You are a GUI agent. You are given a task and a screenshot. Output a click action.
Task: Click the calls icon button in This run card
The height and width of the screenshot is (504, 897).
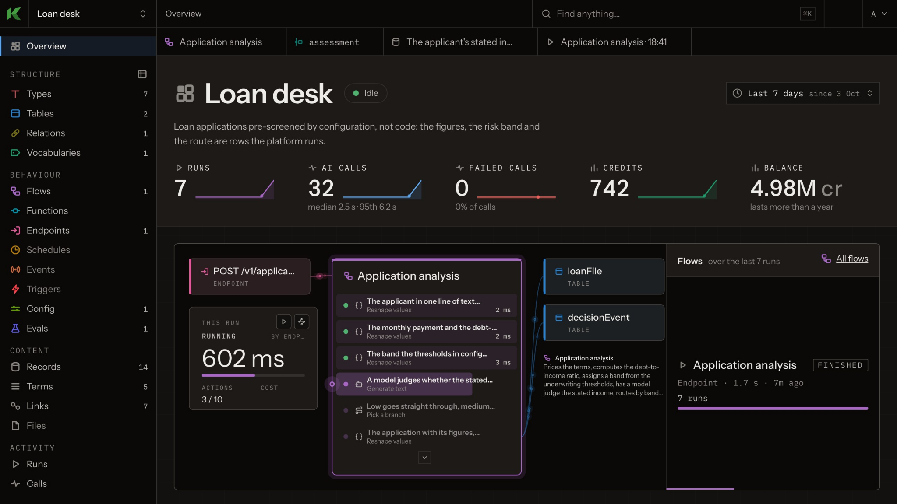(302, 322)
